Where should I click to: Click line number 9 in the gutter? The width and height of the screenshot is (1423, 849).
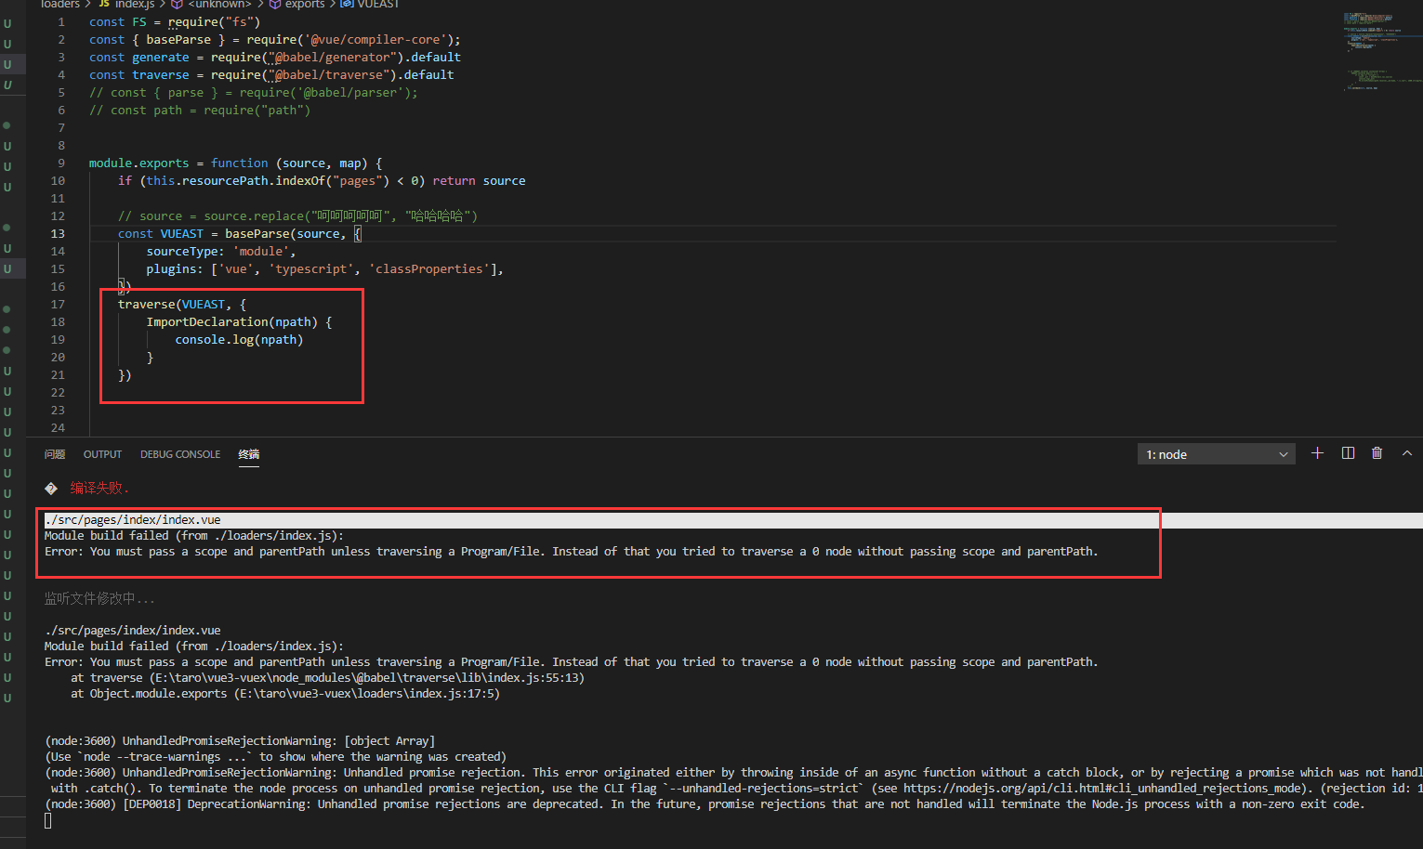pyautogui.click(x=61, y=163)
